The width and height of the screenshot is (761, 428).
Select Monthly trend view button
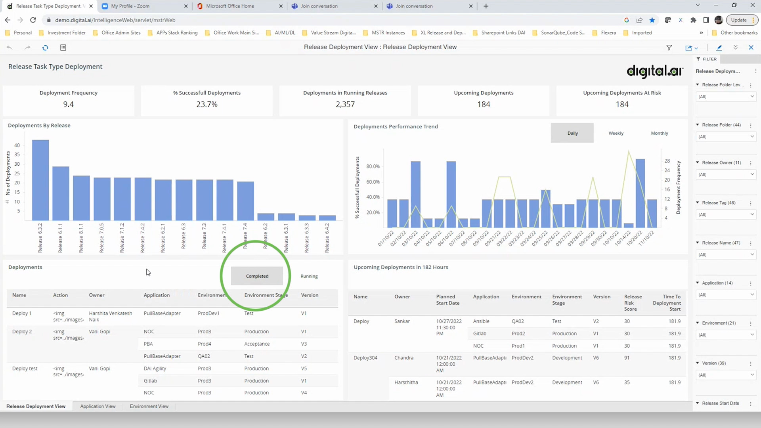659,133
